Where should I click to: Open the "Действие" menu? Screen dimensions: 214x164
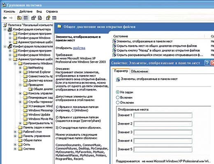pyautogui.click(x=26, y=11)
